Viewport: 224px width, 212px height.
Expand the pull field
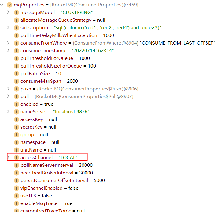tap(8, 96)
